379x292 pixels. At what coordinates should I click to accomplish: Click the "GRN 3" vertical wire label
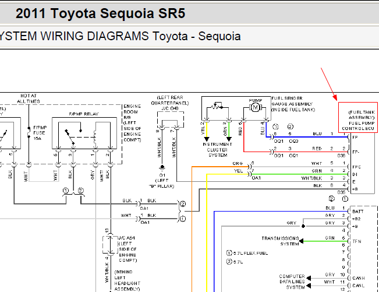point(225,129)
